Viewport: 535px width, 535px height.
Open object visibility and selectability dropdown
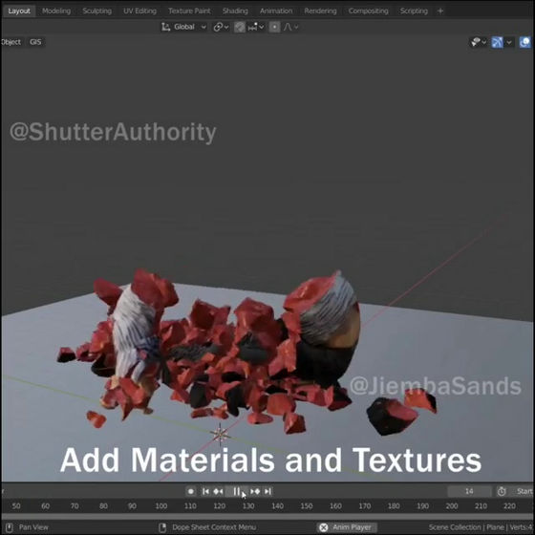coord(479,42)
